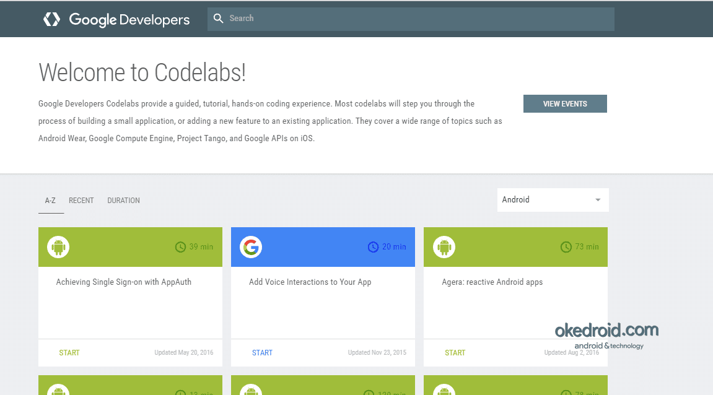Image resolution: width=713 pixels, height=395 pixels.
Task: Click the Updated May 20, 2016 text
Action: point(184,353)
